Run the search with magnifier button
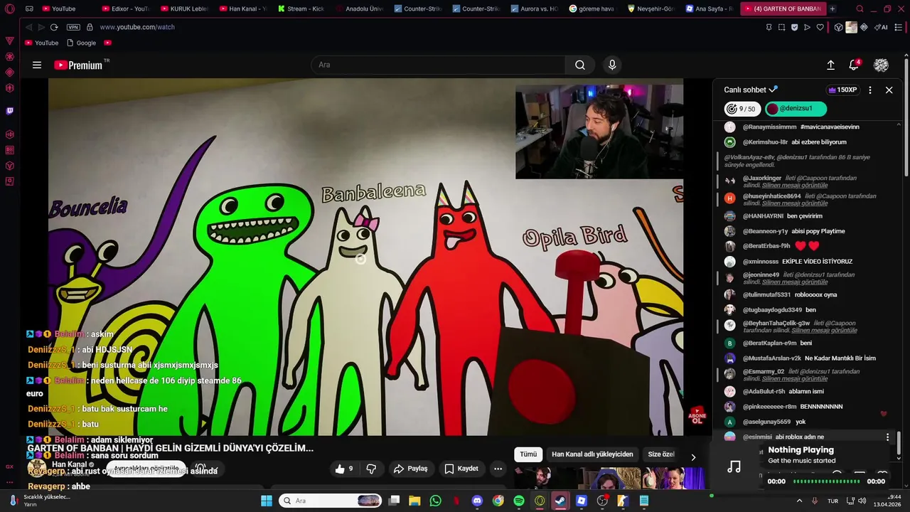The height and width of the screenshot is (512, 910). pyautogui.click(x=580, y=65)
